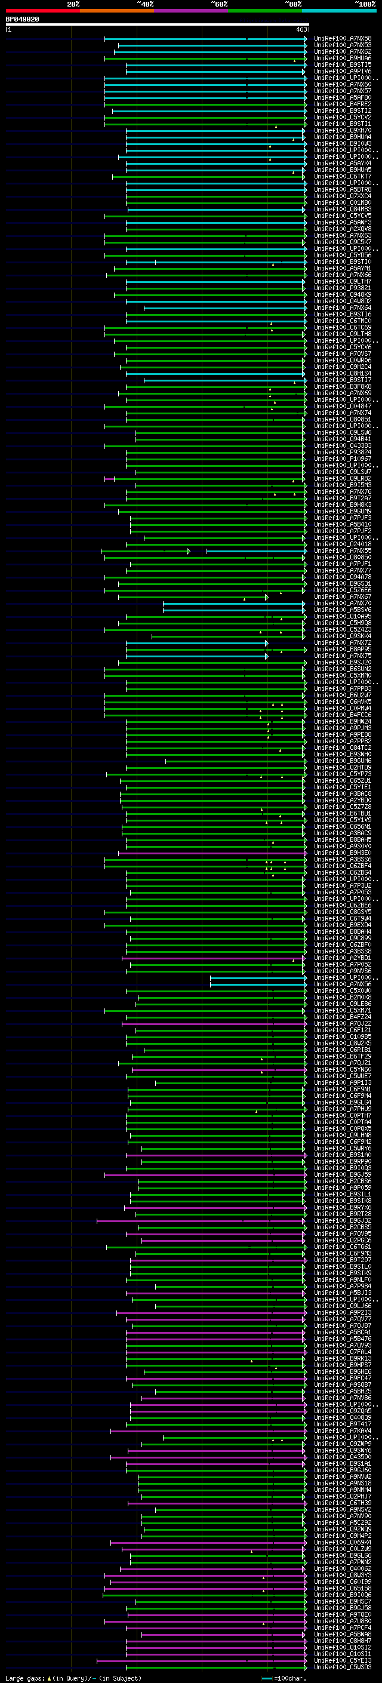382x1683 pixels.
Task: Open hit UniRef100_A7NX62
Action: (343, 51)
